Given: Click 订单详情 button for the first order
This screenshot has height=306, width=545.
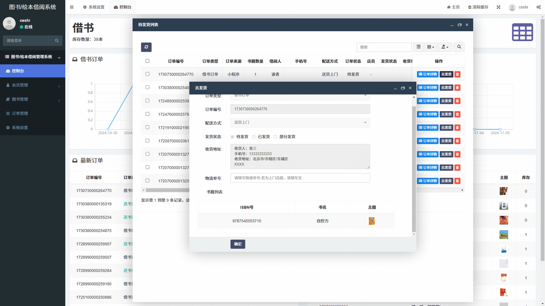Looking at the screenshot, I should 428,74.
